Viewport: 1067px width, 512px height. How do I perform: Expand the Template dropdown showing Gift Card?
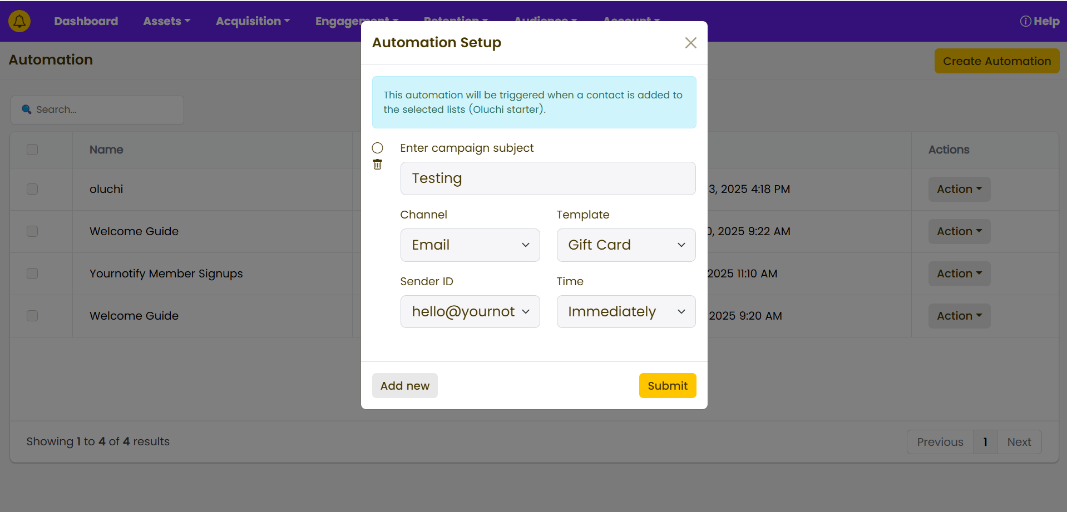625,245
